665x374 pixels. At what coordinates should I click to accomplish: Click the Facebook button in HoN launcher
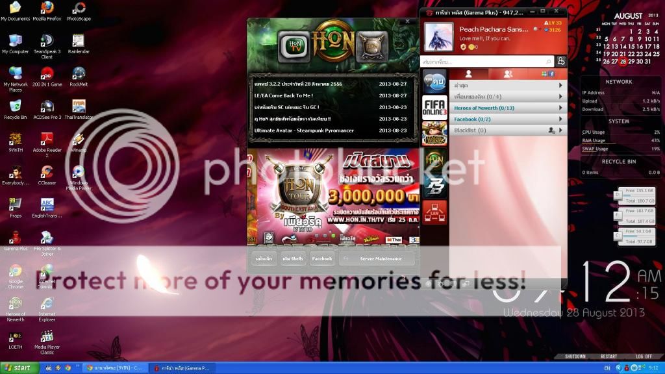point(322,258)
